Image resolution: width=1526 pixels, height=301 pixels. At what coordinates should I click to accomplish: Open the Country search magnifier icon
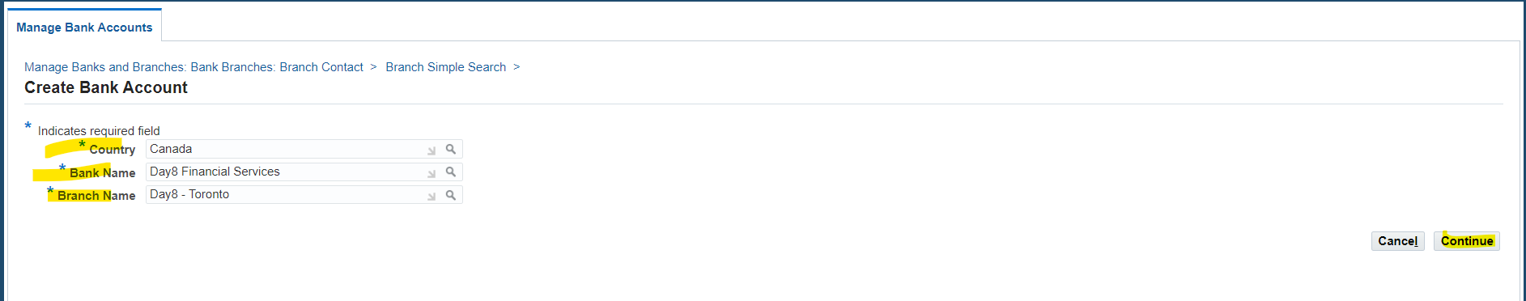pyautogui.click(x=451, y=149)
